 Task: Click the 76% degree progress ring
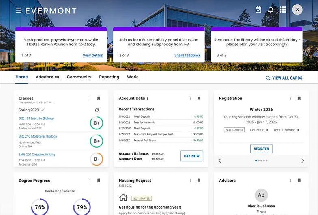click(40, 207)
